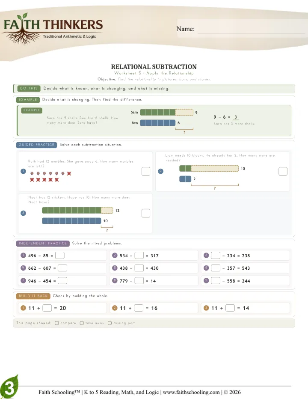Check the take away checkbox
Image resolution: width=308 pixels, height=399 pixels.
(x=82, y=323)
